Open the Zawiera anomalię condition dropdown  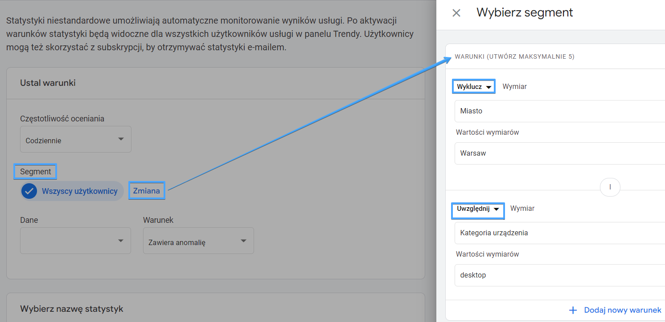click(x=198, y=241)
